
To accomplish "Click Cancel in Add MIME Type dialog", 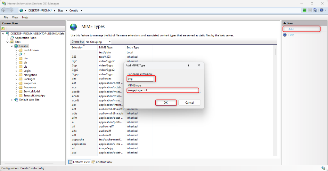I will (x=189, y=103).
